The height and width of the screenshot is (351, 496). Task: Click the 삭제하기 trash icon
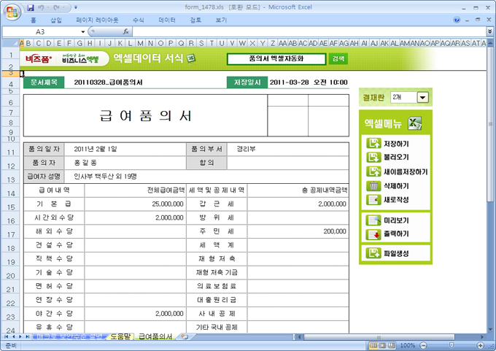pyautogui.click(x=373, y=186)
